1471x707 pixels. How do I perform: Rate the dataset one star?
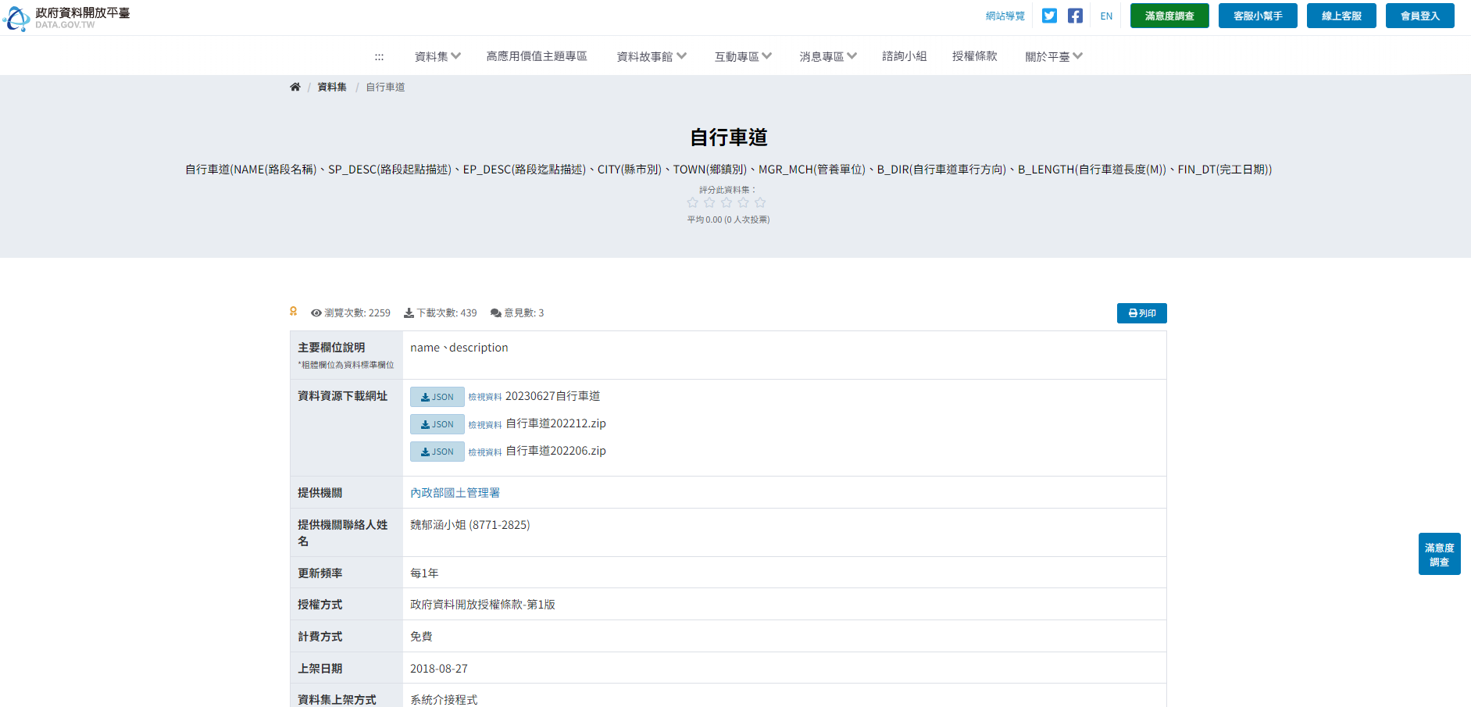[x=692, y=202]
